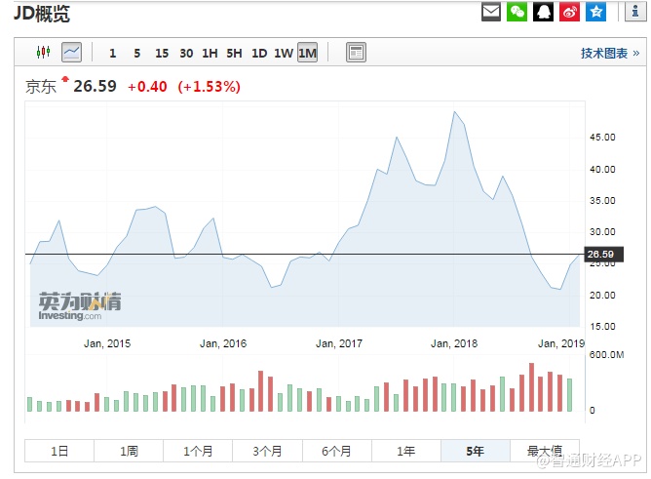Click the +1.53% change percentage

point(209,87)
